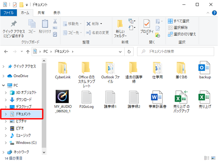Collapse the PC tree node
Image resolution: width=218 pixels, height=162 pixels.
pos(3,85)
